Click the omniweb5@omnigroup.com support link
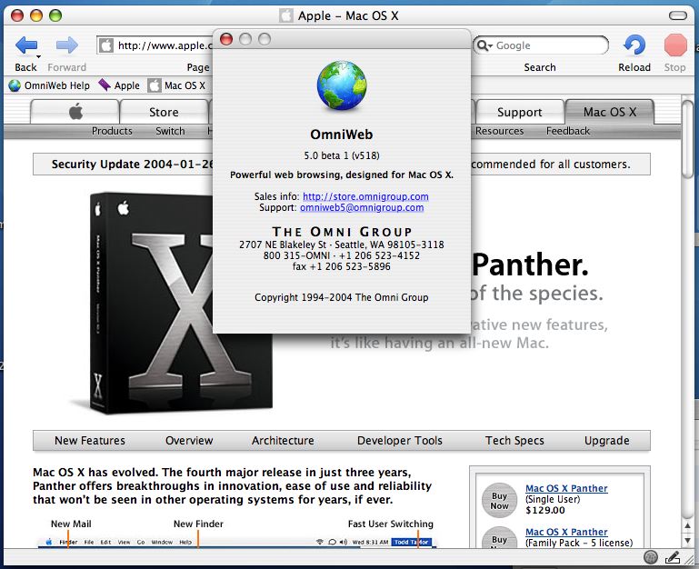This screenshot has width=699, height=569. 362,208
